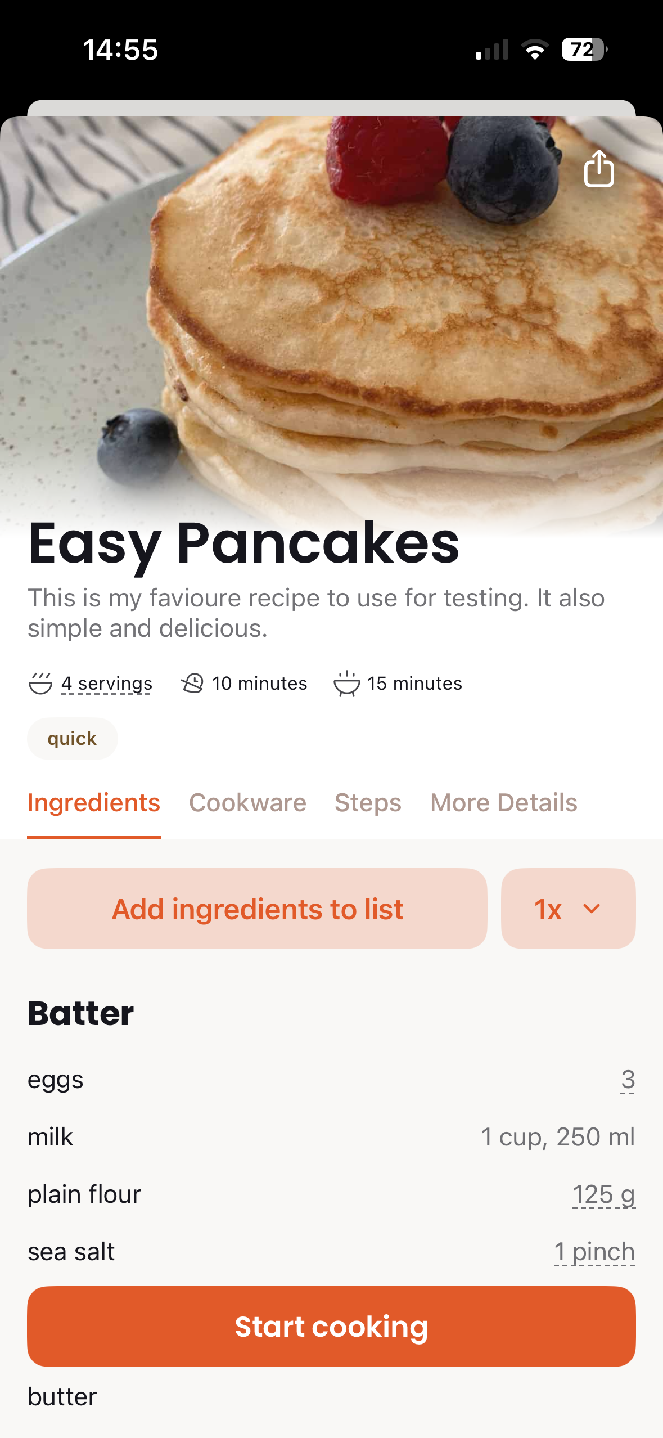This screenshot has height=1438, width=663.
Task: Toggle the eggs quantity value 3
Action: tap(628, 1079)
